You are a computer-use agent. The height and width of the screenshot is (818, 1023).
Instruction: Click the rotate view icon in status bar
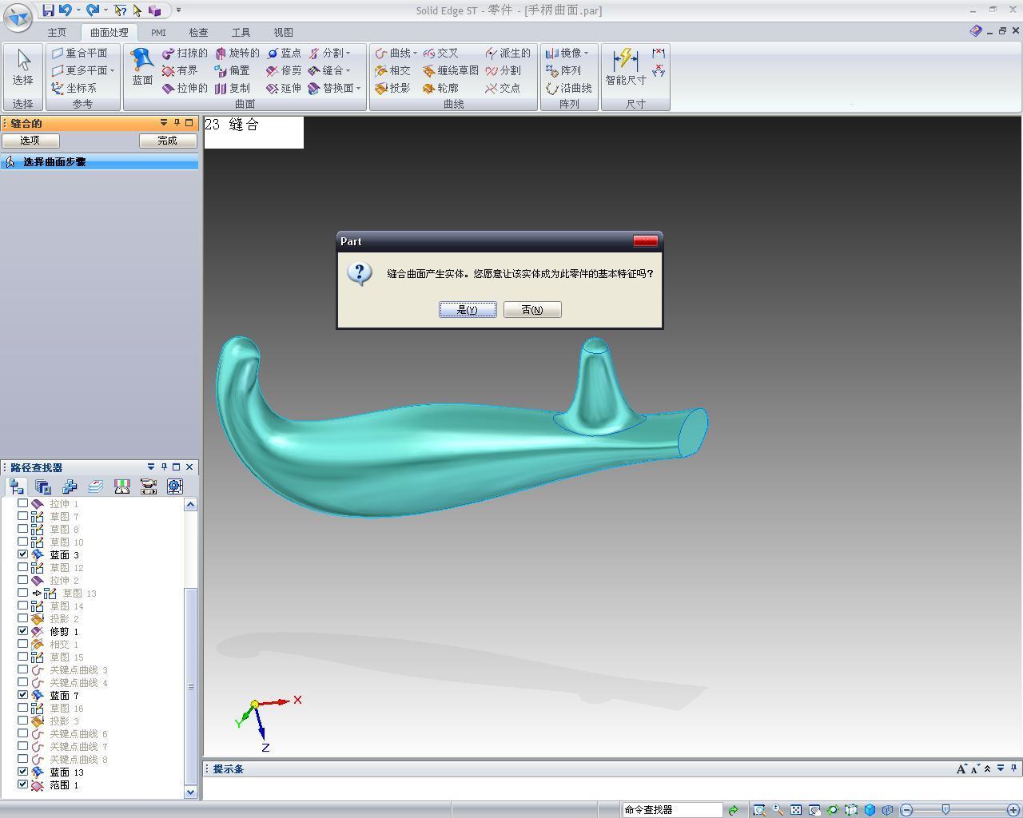[833, 810]
